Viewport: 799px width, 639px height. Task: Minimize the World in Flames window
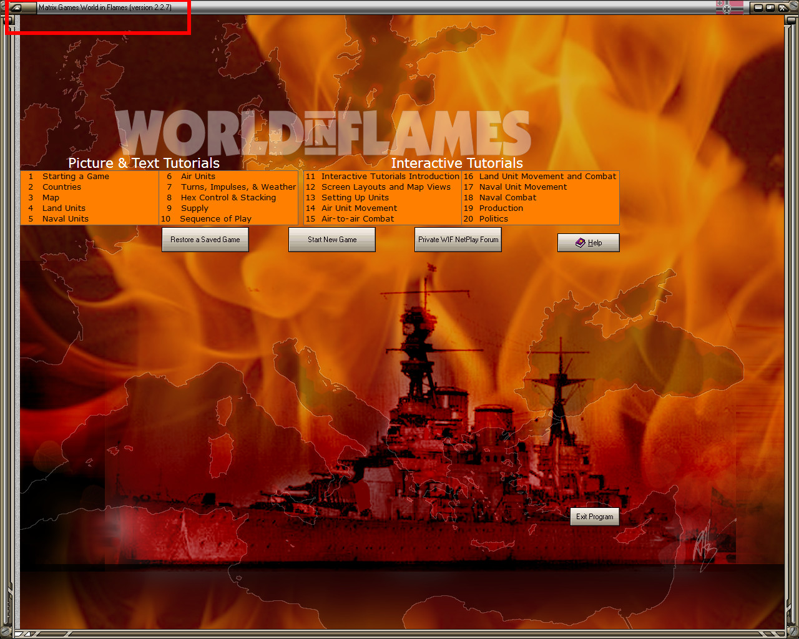[x=758, y=7]
